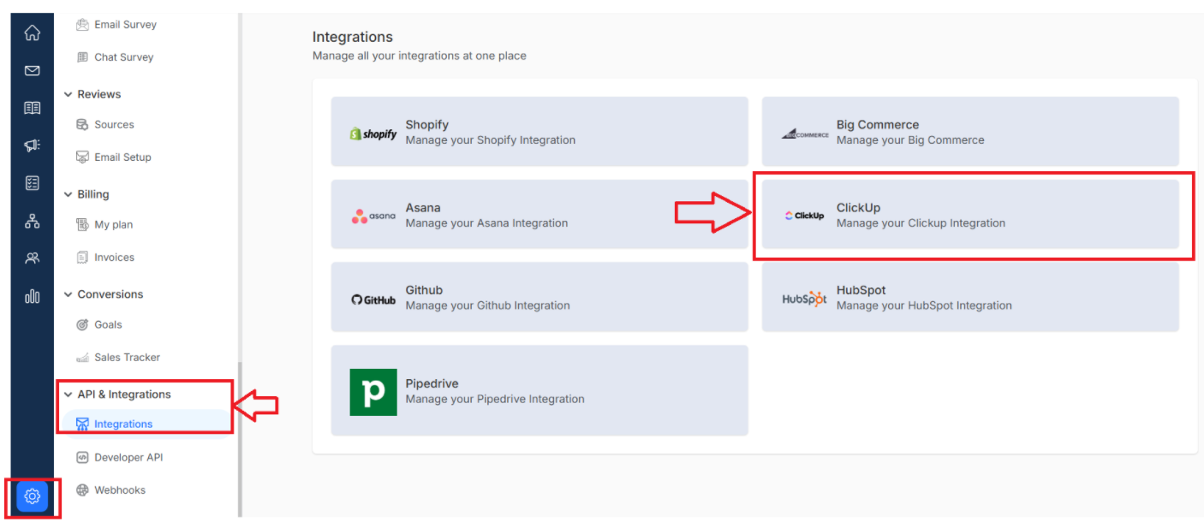This screenshot has width=1204, height=522.
Task: Click the Shopify integration title
Action: click(x=427, y=125)
